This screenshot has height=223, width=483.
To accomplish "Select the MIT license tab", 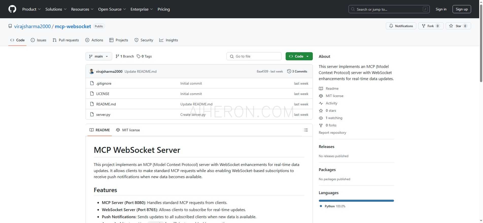I will click(x=128, y=130).
